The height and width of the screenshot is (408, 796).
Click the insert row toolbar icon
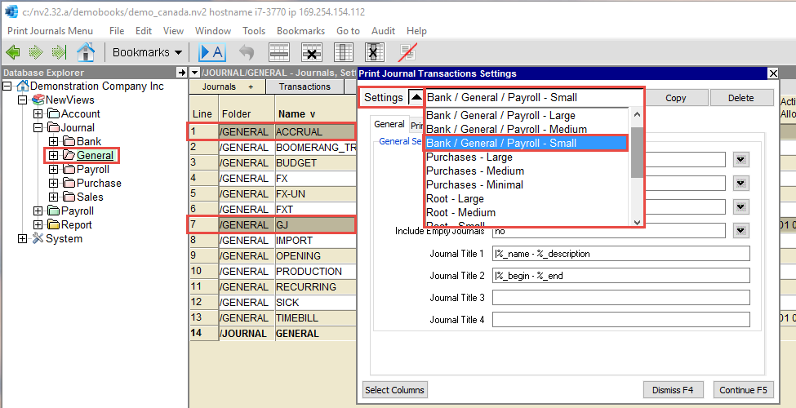279,52
